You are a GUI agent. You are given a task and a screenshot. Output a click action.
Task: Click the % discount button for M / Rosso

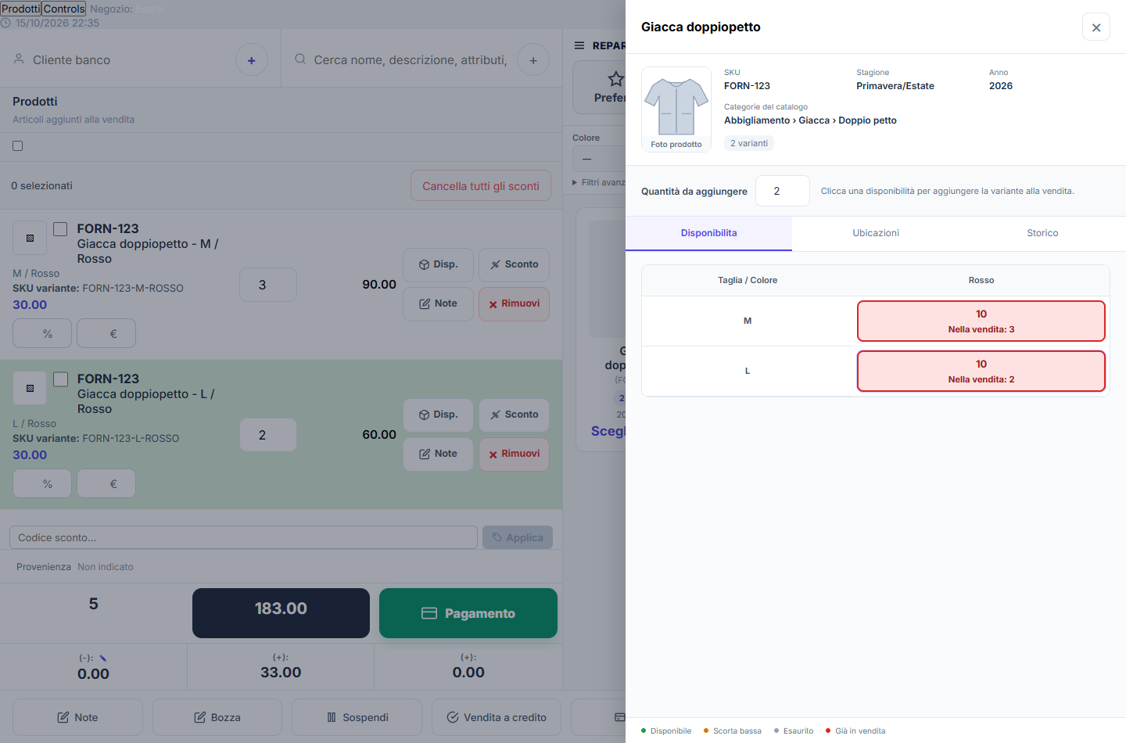(42, 333)
